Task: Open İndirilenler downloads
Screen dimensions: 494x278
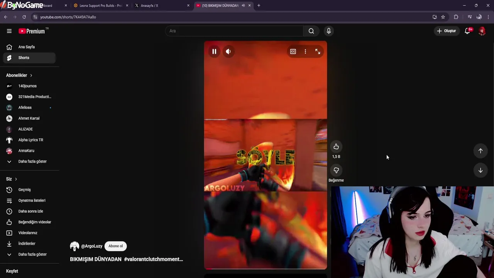Action: [x=29, y=244]
